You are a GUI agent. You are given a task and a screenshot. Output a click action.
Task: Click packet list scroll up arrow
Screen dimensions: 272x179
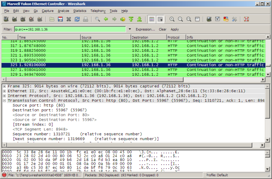pos(268,37)
